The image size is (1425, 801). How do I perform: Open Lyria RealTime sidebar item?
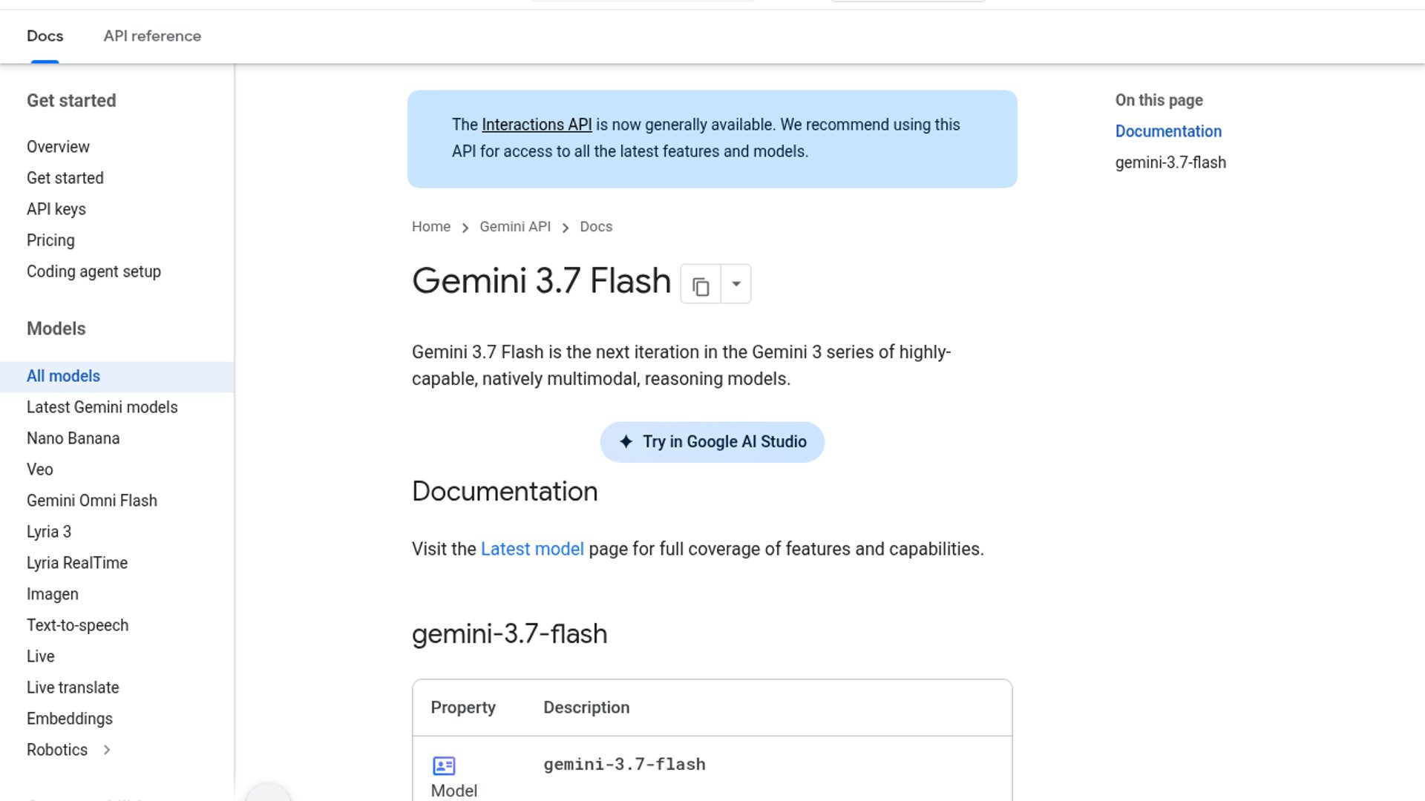point(77,563)
